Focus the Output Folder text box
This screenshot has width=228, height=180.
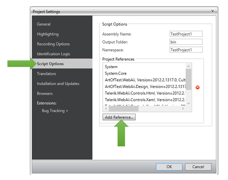[x=186, y=42]
